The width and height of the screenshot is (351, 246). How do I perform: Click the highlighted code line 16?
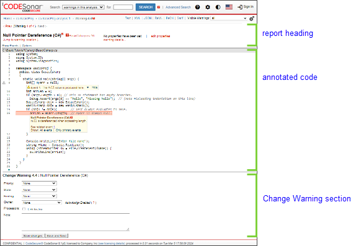click(x=64, y=113)
